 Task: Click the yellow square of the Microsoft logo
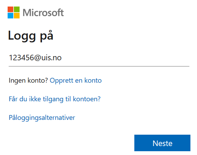tap(17, 15)
